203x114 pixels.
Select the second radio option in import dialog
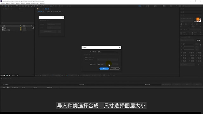tap(86, 60)
